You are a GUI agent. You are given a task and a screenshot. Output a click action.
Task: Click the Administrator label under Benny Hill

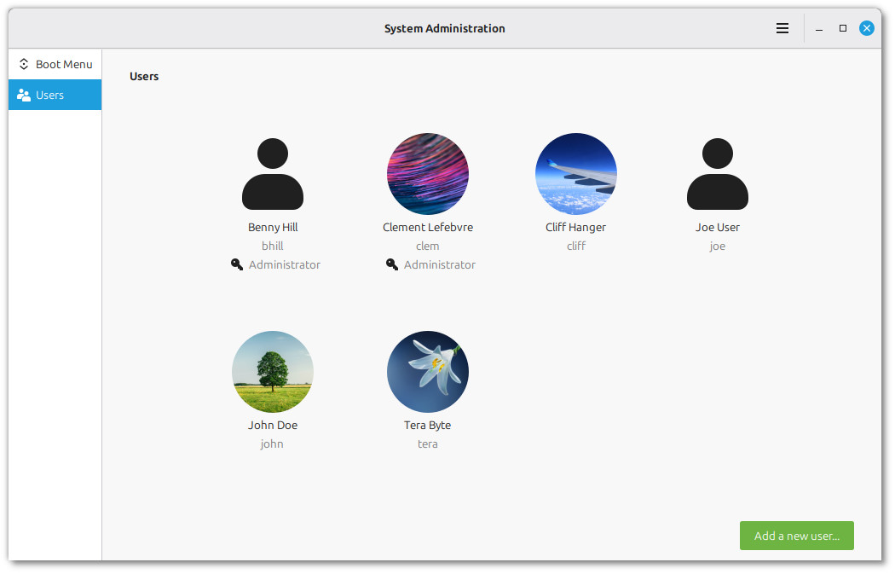(285, 265)
